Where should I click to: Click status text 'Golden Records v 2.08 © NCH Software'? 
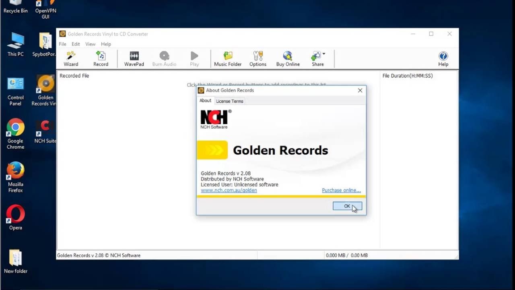click(99, 255)
